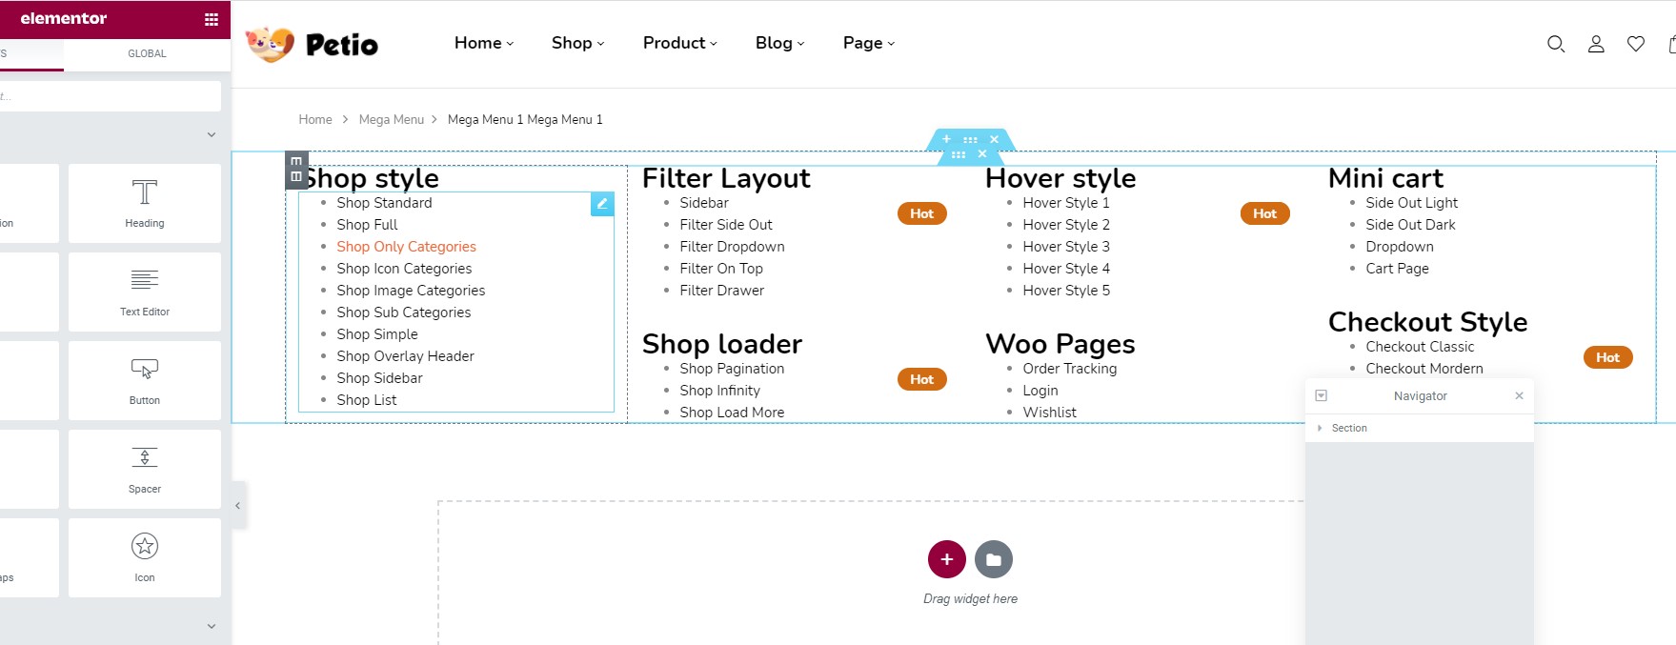
Task: Open the Shop Infinity link
Action: pos(719,391)
